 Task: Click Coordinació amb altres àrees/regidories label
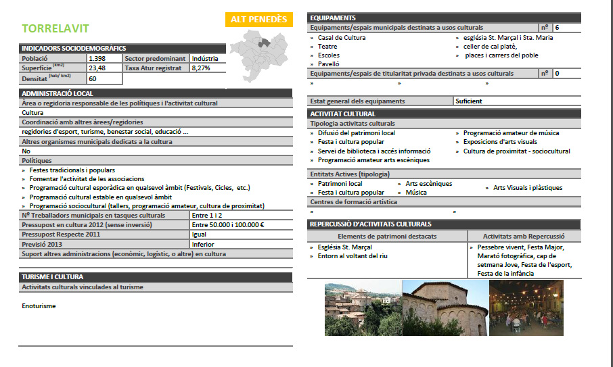[x=83, y=122]
